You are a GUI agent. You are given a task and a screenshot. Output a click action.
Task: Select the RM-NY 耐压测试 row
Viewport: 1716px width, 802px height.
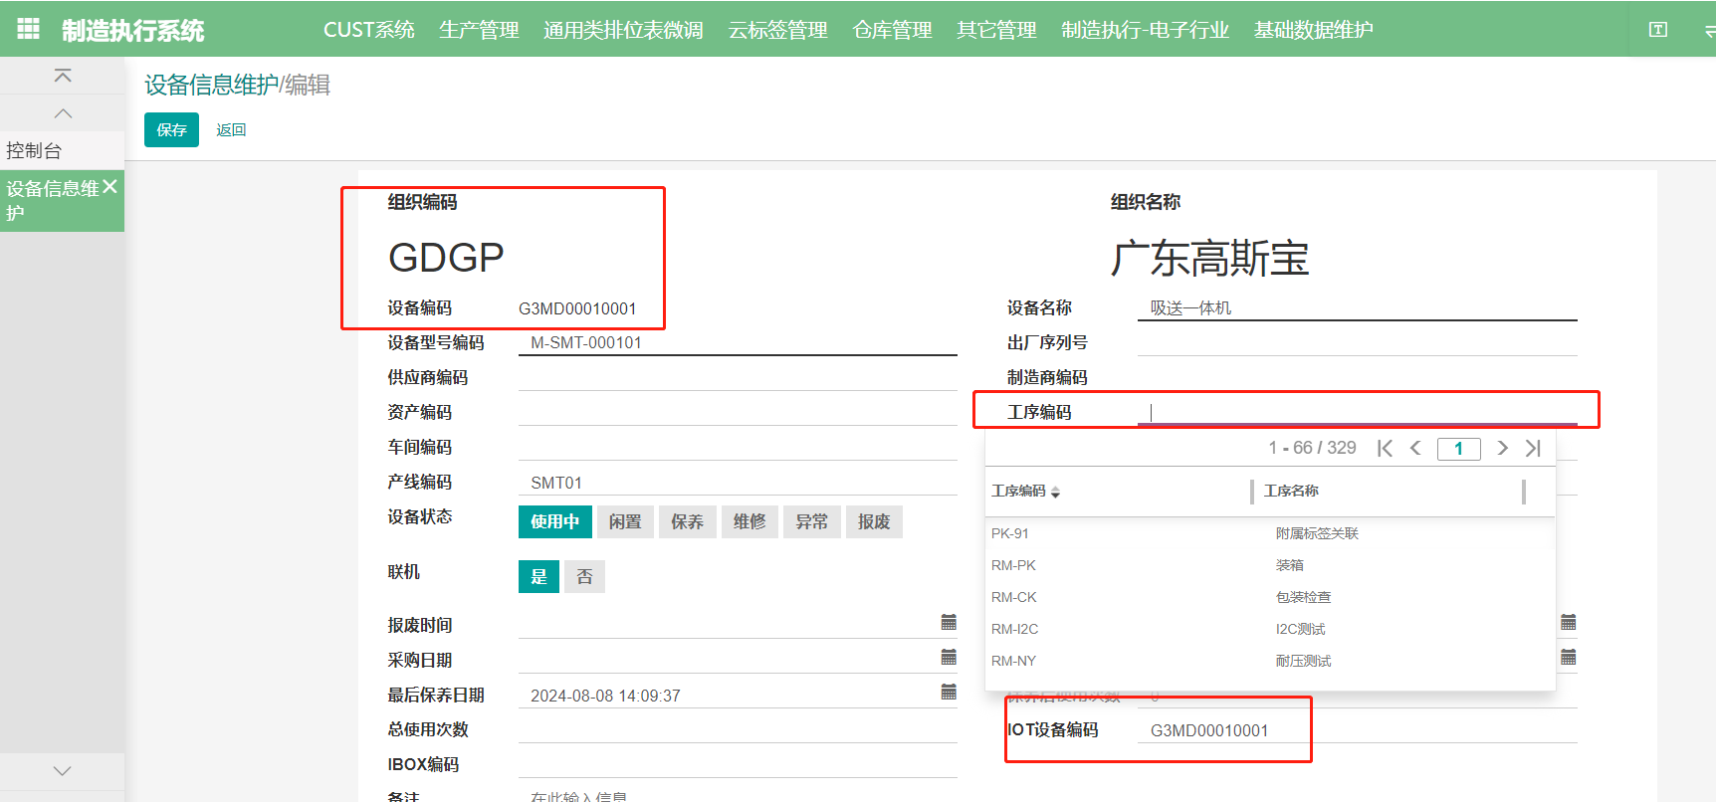click(x=1269, y=661)
